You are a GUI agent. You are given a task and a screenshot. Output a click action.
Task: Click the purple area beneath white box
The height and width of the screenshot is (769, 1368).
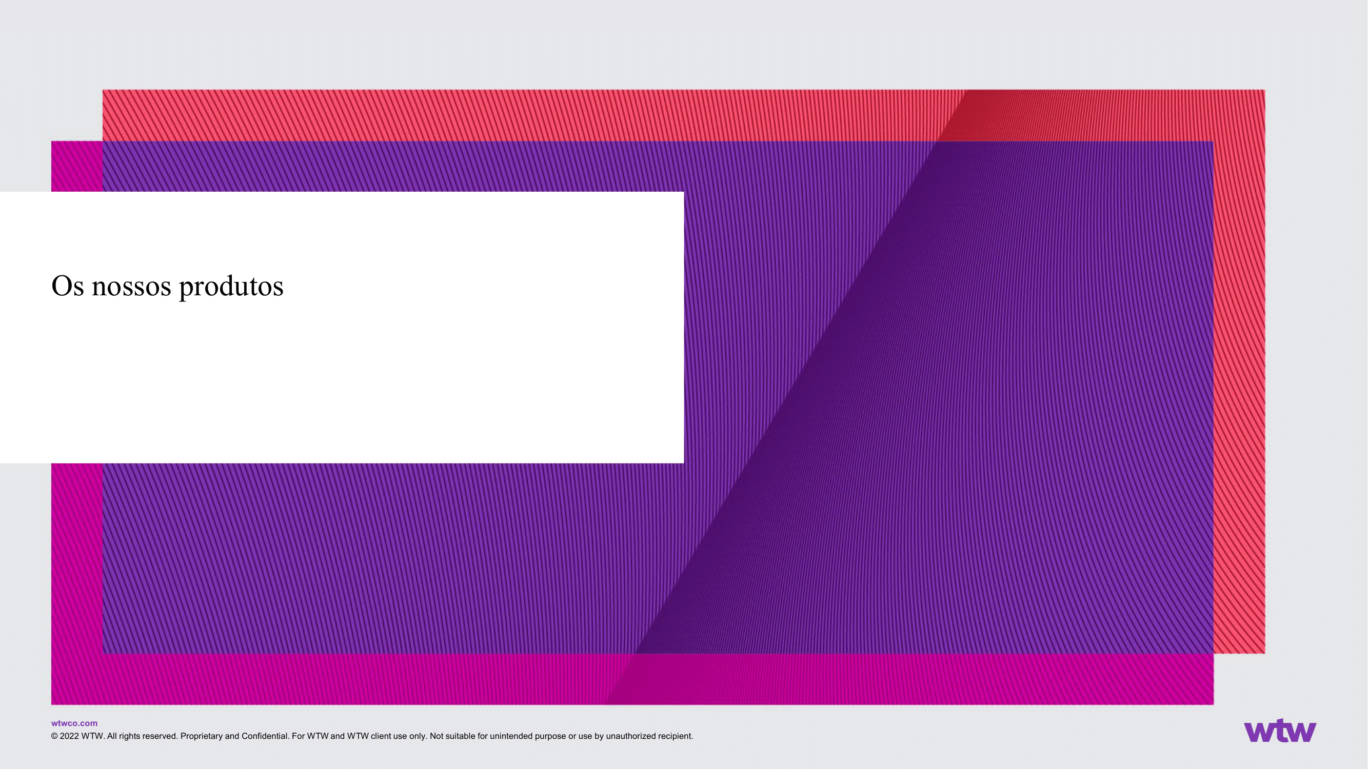coord(372,557)
